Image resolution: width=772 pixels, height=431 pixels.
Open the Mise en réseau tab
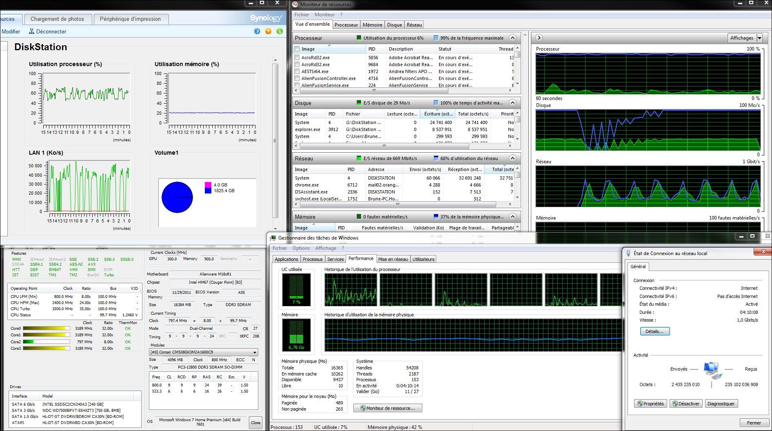393,259
